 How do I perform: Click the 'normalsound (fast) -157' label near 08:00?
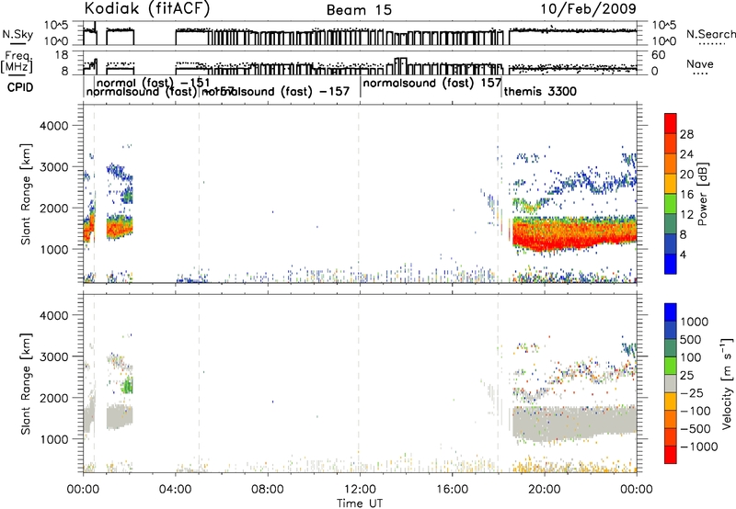pyautogui.click(x=277, y=91)
